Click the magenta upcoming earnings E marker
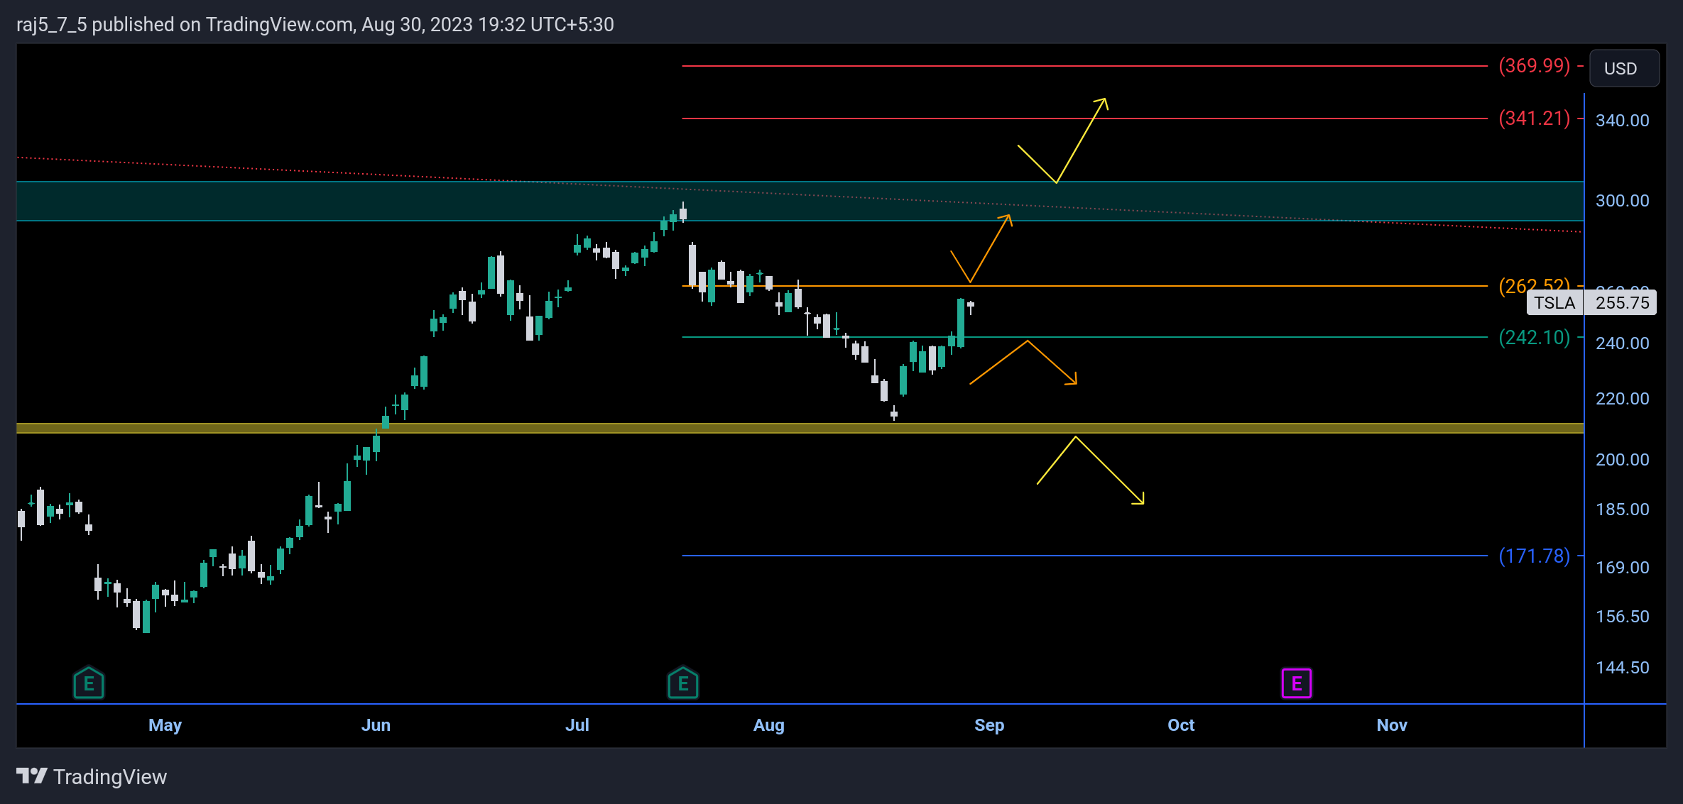 [1296, 683]
